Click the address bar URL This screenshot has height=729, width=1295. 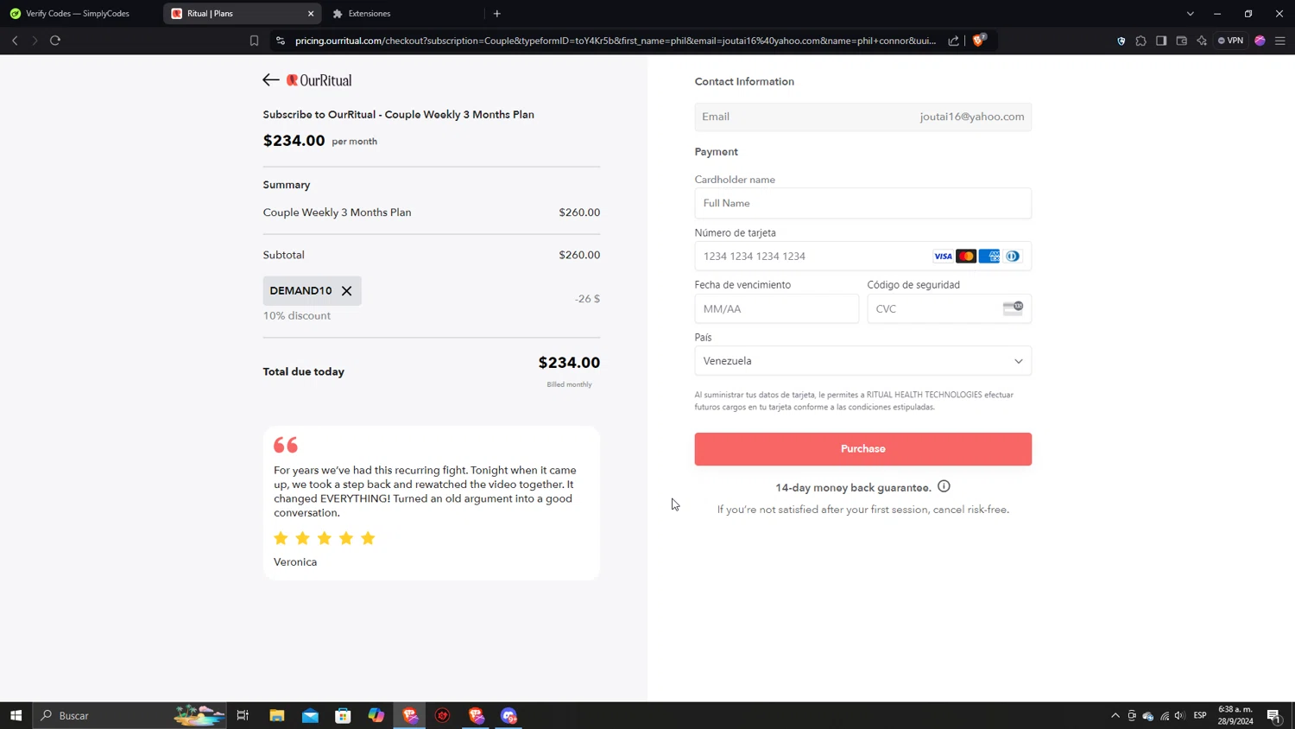[615, 41]
